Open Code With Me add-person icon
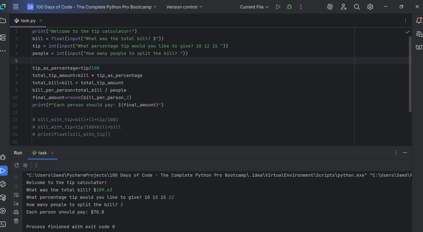The width and height of the screenshot is (423, 232). [x=344, y=7]
